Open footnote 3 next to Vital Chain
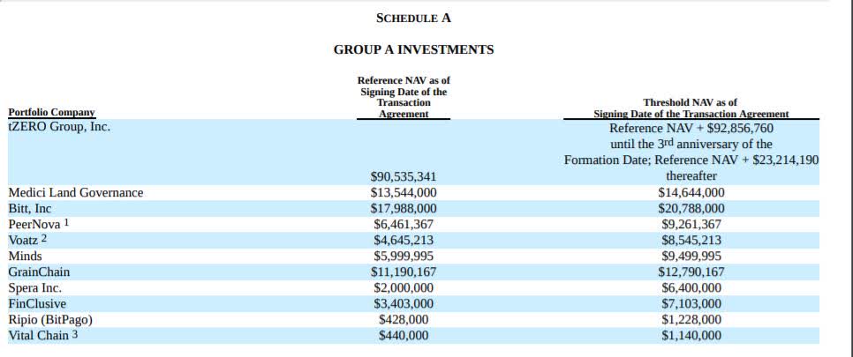853x357 pixels. [76, 334]
